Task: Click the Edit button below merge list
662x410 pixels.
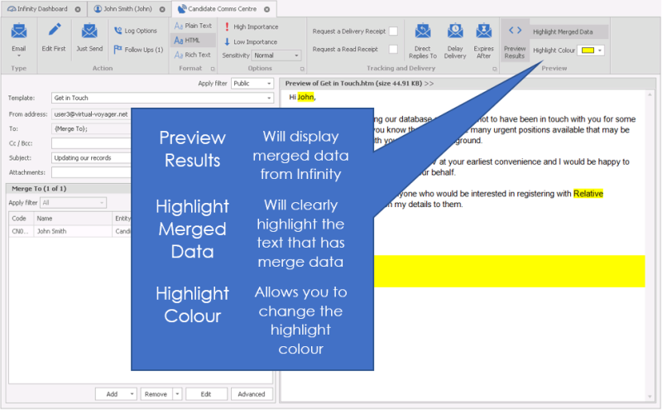Action: [206, 394]
